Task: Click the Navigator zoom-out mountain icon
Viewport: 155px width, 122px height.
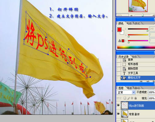Action: 131,15
